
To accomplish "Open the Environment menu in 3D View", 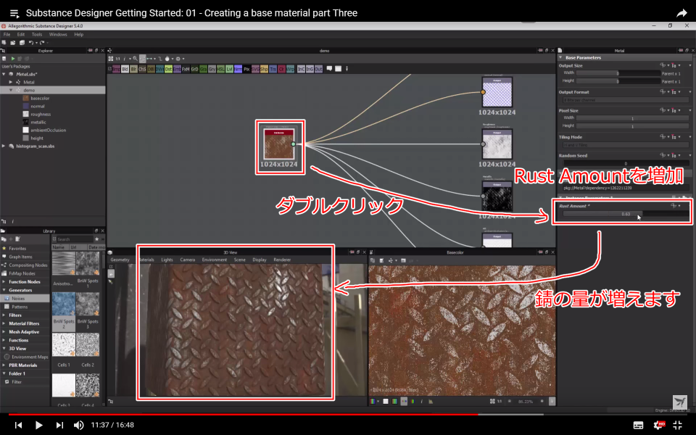I will [x=215, y=260].
